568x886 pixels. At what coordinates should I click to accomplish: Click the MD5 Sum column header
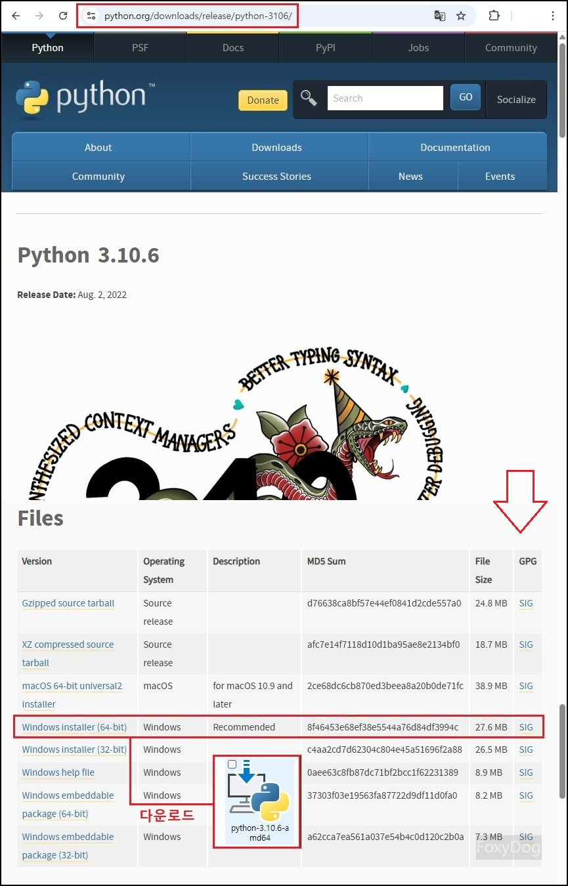pyautogui.click(x=326, y=561)
